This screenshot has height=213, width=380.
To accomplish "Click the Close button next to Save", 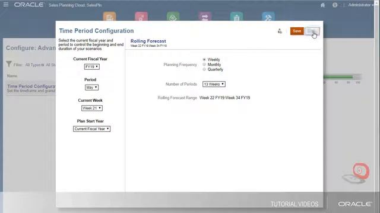I will click(312, 31).
